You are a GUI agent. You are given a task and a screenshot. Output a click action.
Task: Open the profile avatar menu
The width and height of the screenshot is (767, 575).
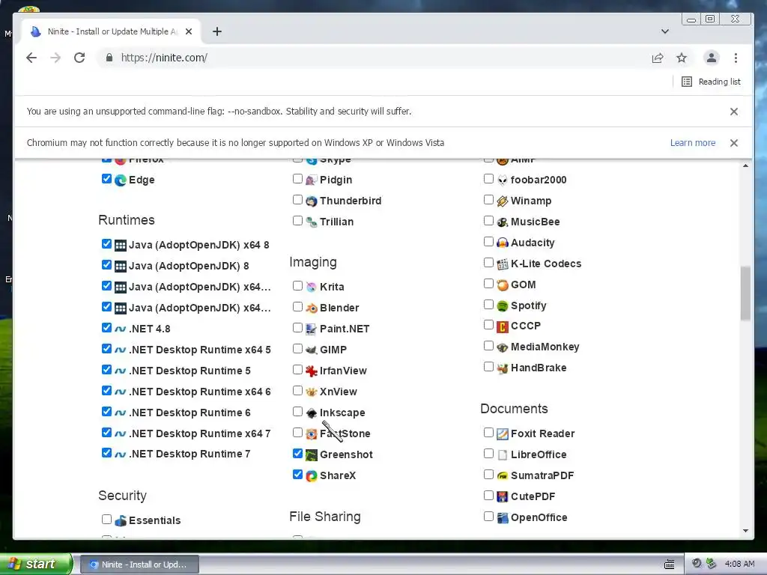[712, 58]
